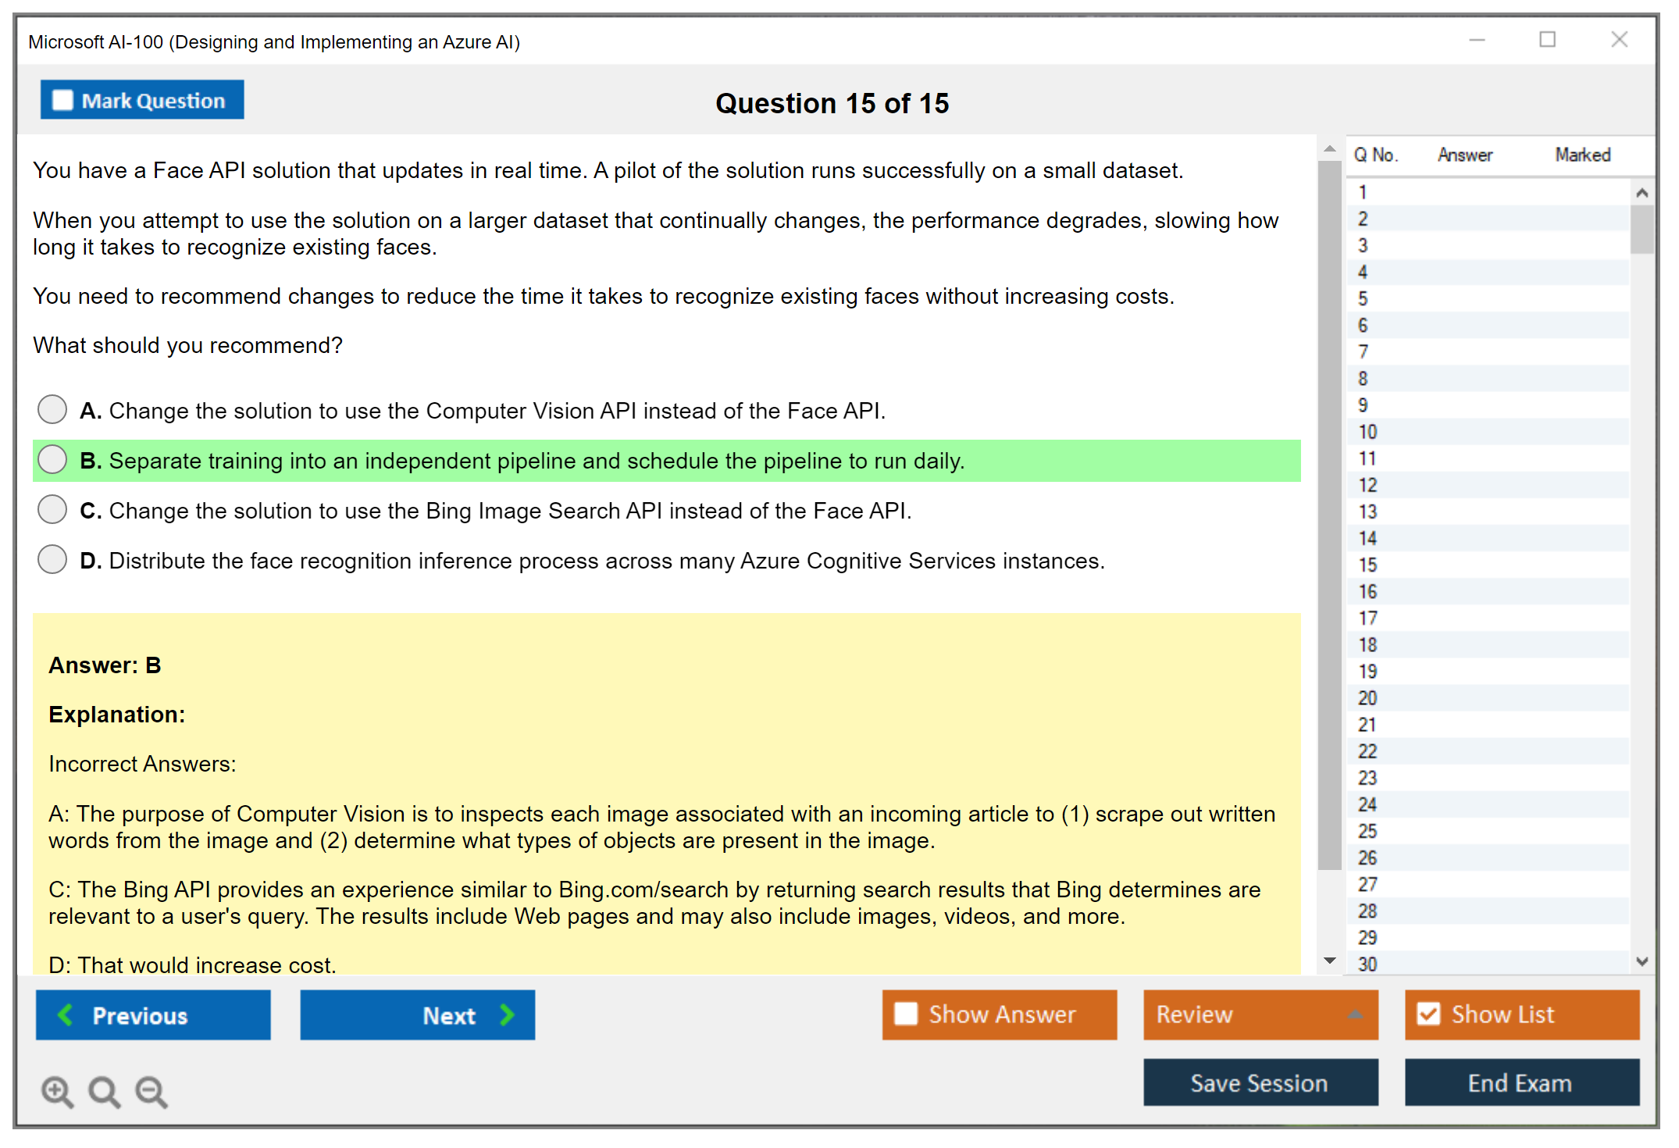
Task: Select option D about distributing inference
Action: [52, 559]
